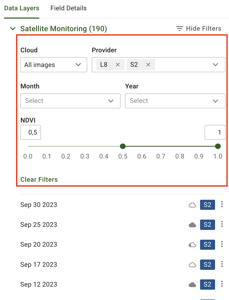Switch to the Field Details tab
The image size is (229, 300).
coord(68,8)
